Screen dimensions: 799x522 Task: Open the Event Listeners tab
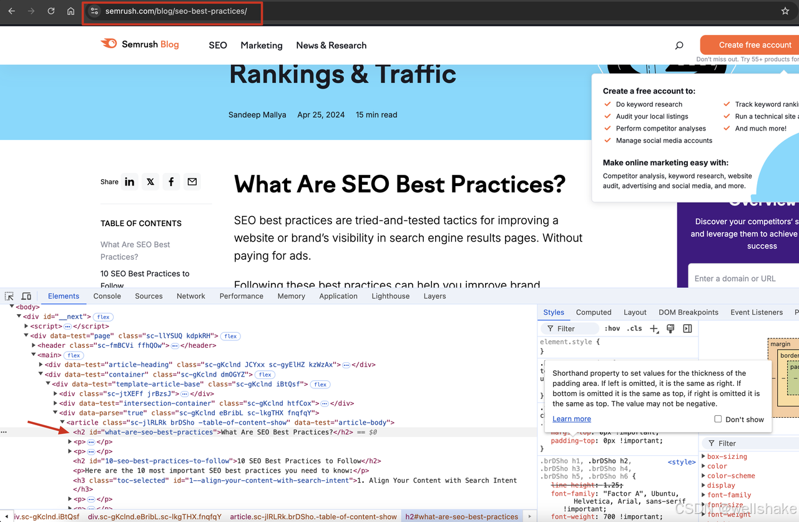(x=757, y=312)
